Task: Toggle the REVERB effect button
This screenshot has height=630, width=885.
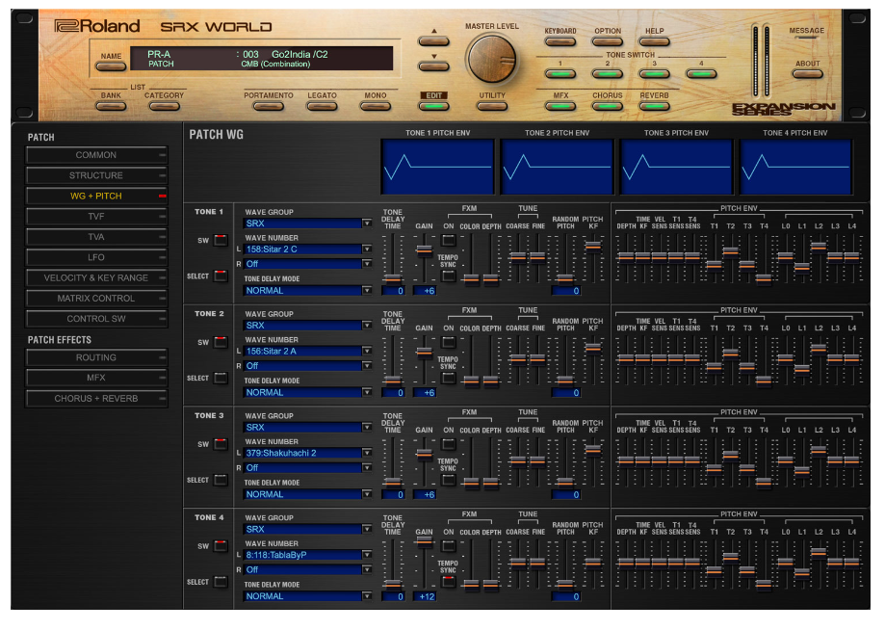Action: 654,106
